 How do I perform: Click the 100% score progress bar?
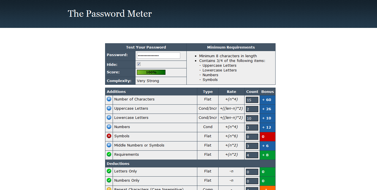151,72
